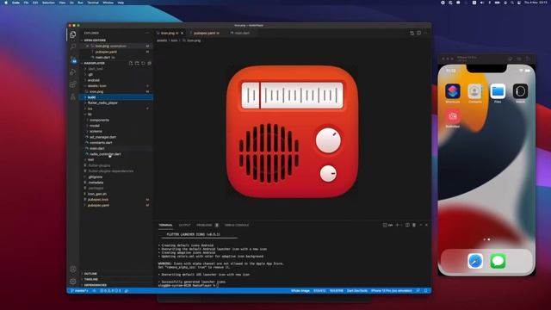551x310 pixels.
Task: Open the terminal launch profile dropdown arrow
Action: tap(401, 225)
